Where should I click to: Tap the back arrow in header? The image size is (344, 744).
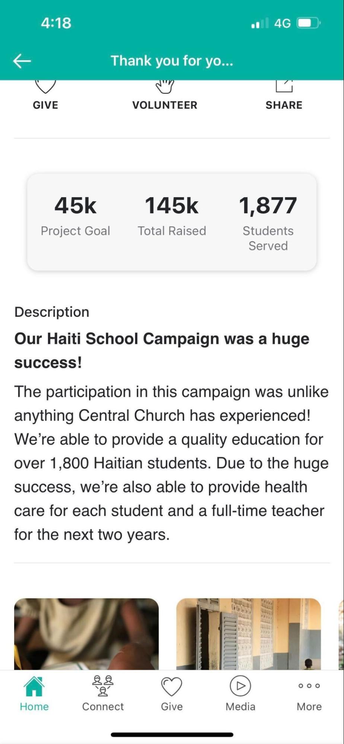pyautogui.click(x=22, y=61)
